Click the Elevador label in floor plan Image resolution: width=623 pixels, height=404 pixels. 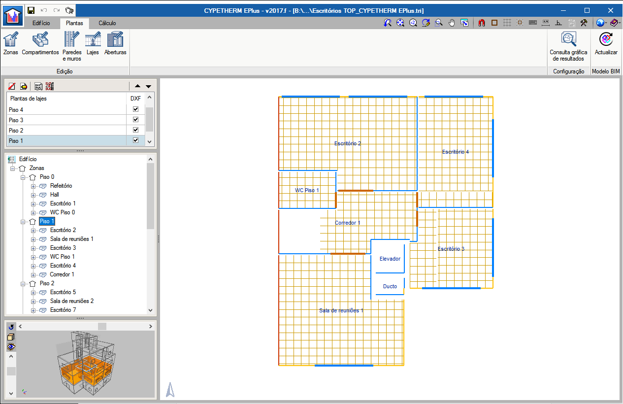(x=390, y=259)
